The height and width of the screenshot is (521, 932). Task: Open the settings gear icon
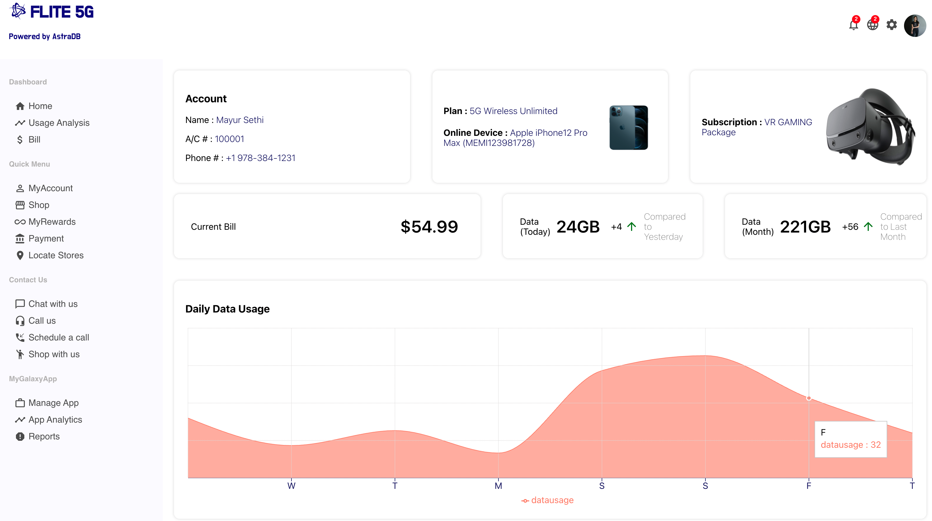coord(891,25)
